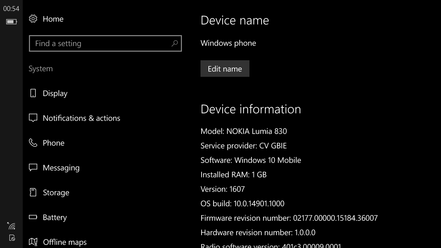The image size is (441, 248).
Task: Click the Display phone-screen icon
Action: coord(33,93)
